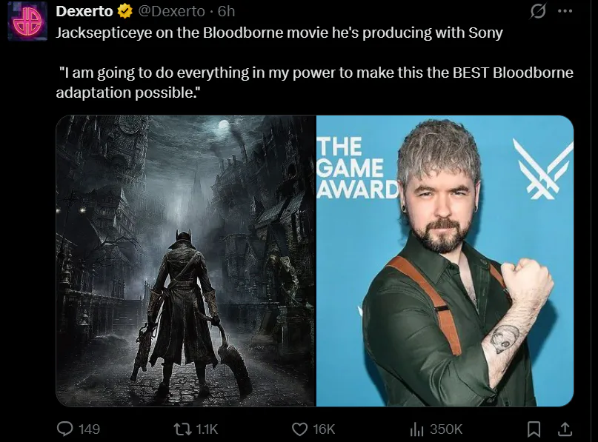Click the Grok slashed-circle icon

[538, 11]
